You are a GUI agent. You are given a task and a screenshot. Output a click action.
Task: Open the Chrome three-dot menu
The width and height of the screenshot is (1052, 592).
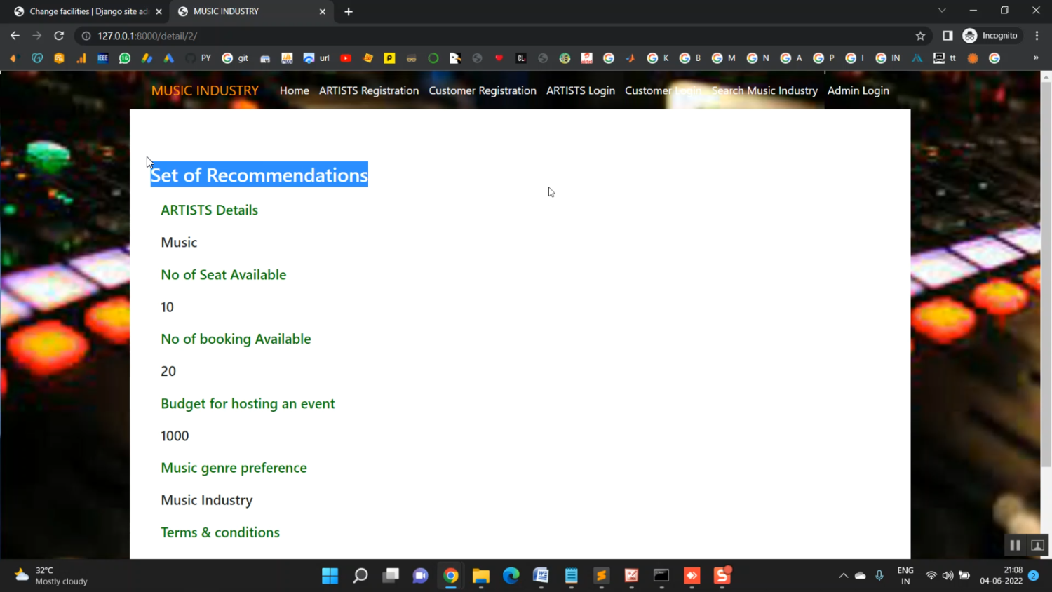point(1037,36)
